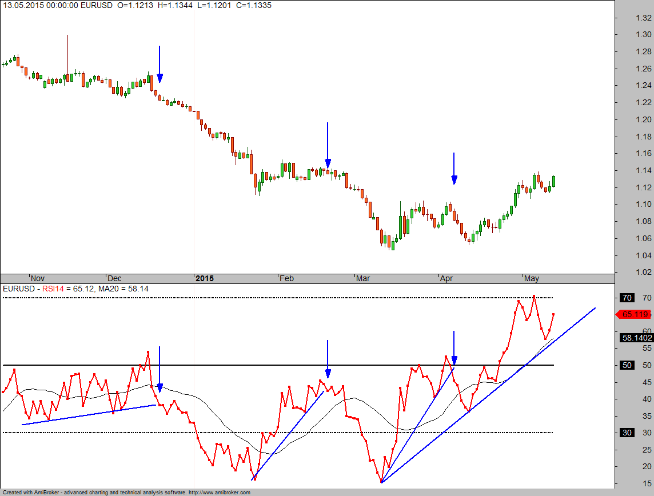Select the EURUSD symbol in the top title
The image size is (654, 496).
tap(97, 5)
